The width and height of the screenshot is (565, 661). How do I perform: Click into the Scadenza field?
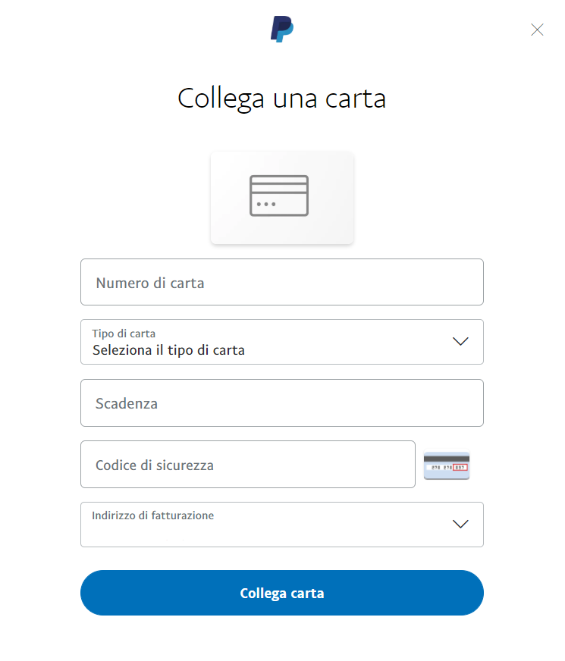[x=281, y=403]
